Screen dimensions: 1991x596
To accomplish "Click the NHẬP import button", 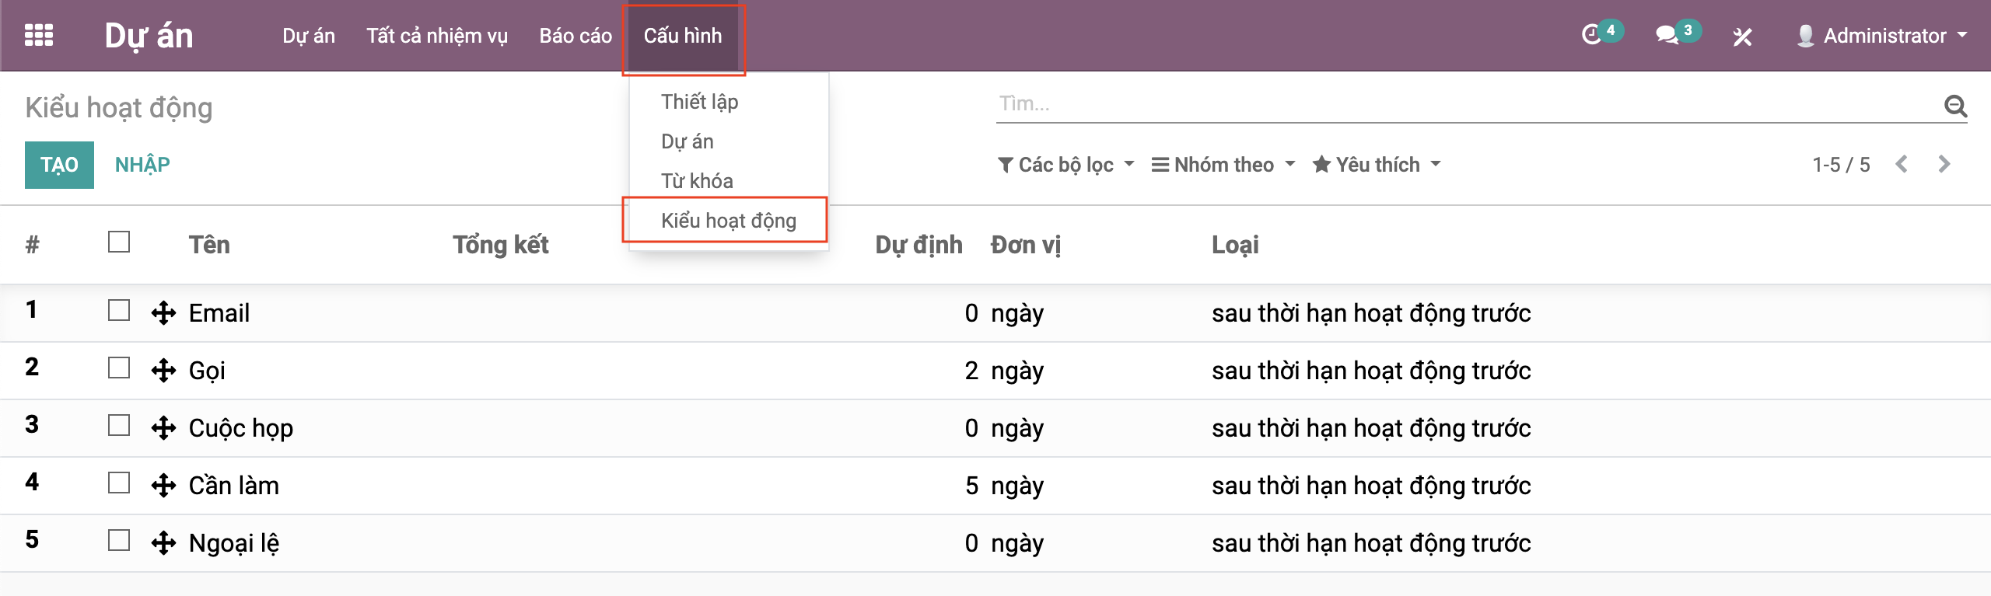I will coord(142,165).
